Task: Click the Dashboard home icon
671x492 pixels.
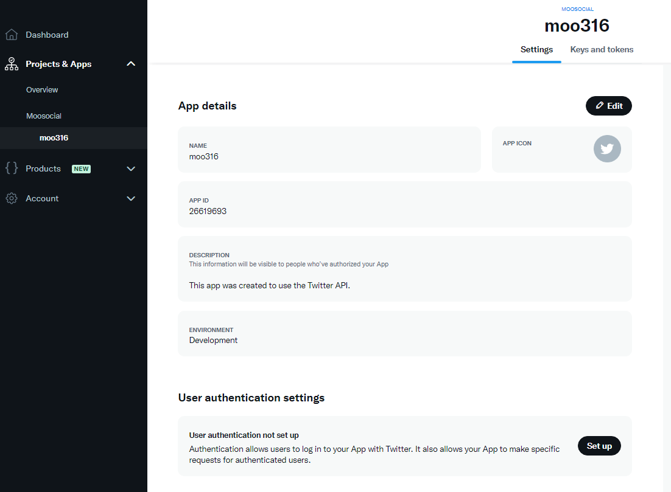Action: pos(12,35)
